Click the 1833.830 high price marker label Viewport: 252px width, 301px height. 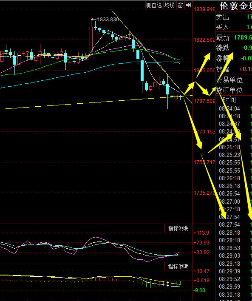[108, 20]
